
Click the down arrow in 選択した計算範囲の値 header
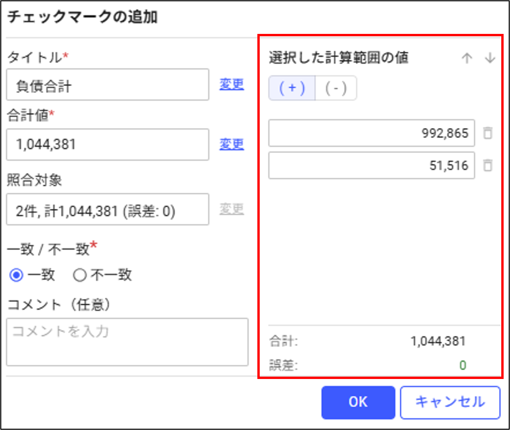[x=490, y=58]
